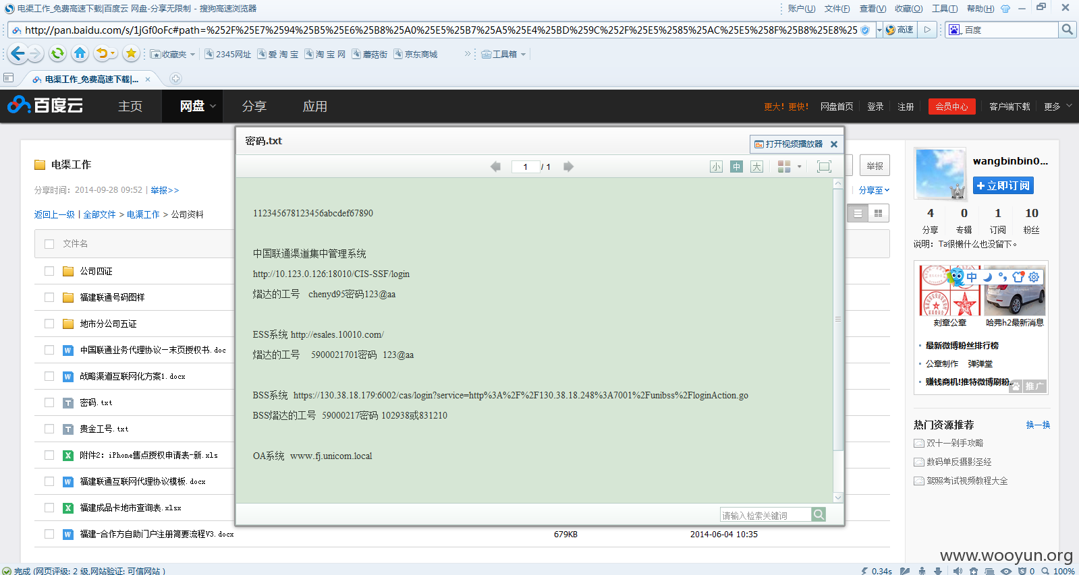Screen dimensions: 1079x575
Task: Expand the 网盘 navigation dropdown
Action: point(213,106)
